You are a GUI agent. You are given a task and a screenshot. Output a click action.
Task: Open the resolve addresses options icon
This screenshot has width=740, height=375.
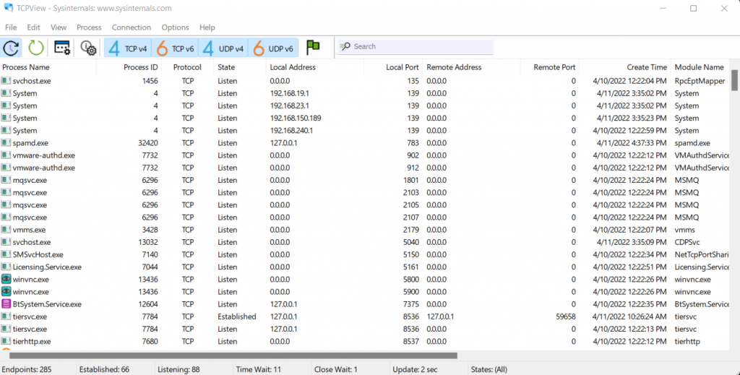62,47
